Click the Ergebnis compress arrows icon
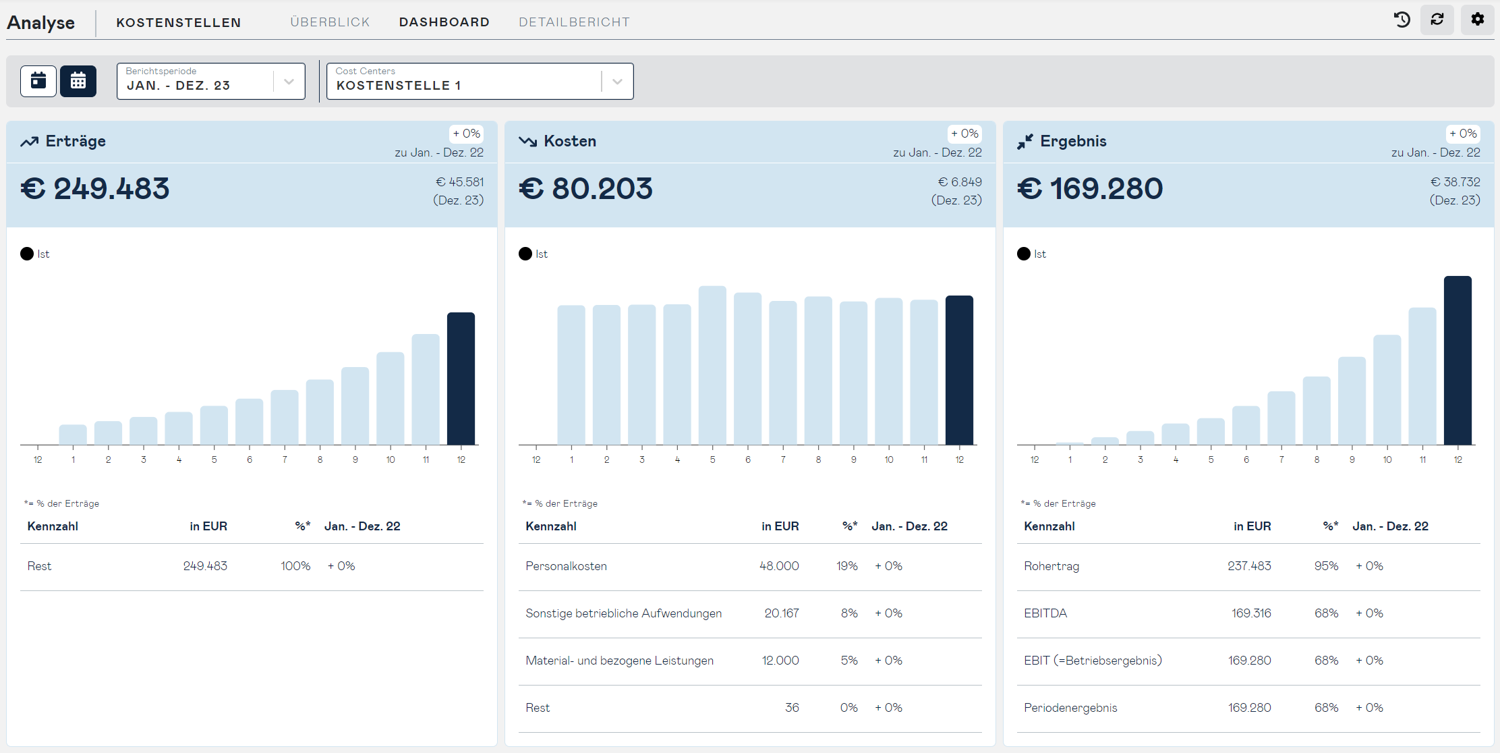1500x753 pixels. [1025, 142]
